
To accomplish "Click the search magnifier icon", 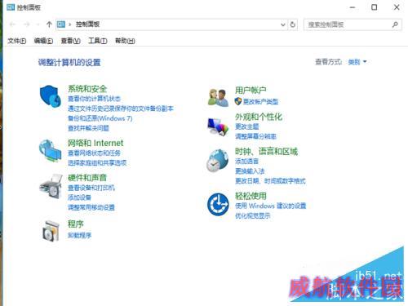I will tap(395, 24).
